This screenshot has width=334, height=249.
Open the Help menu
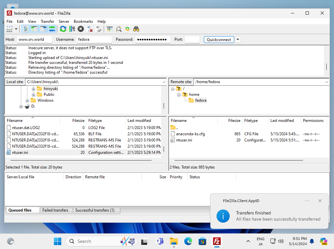[x=102, y=22]
